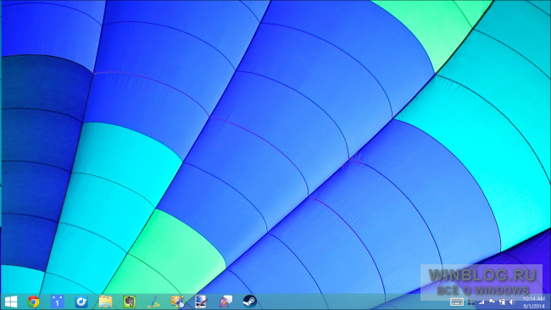Launch the Snipping Tool style screen pen icon
Screen dimensions: 551x310
pyautogui.click(x=202, y=302)
